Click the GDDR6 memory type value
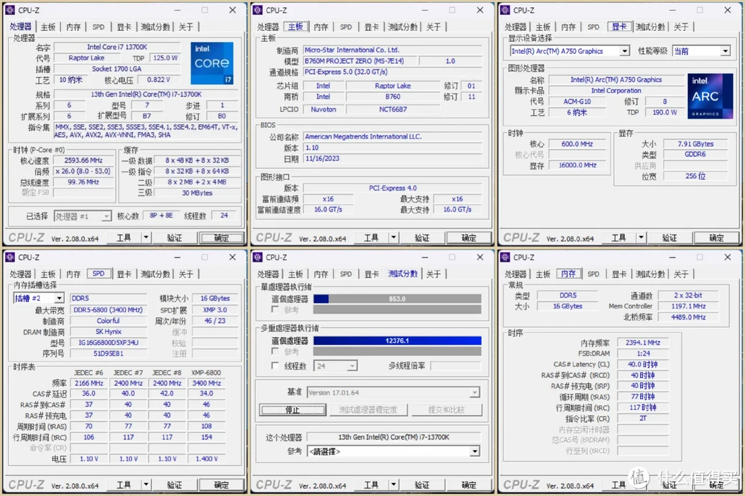 coord(695,154)
